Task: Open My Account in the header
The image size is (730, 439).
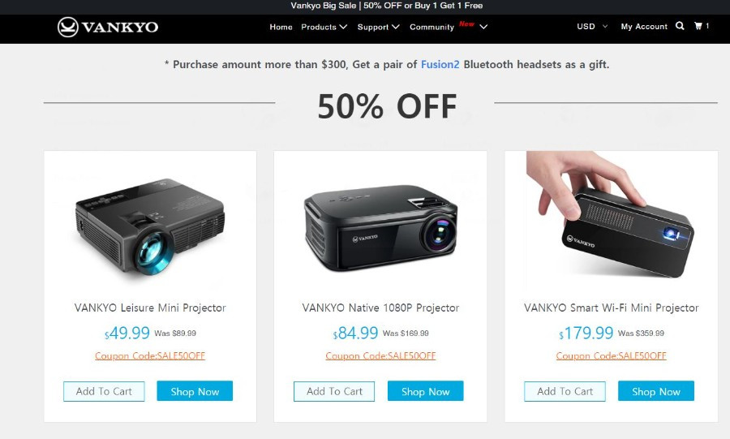Action: 644,27
